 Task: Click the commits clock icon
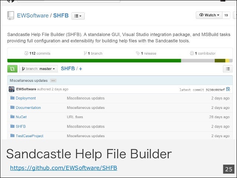pyautogui.click(x=26, y=53)
